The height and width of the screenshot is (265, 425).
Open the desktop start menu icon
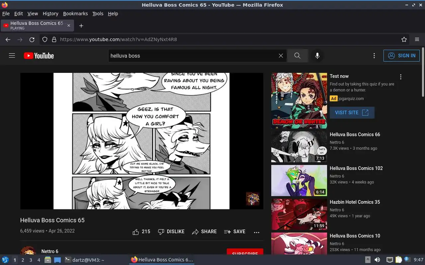(5, 260)
